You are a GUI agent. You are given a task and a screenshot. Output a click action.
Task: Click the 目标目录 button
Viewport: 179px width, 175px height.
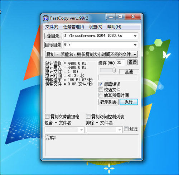coord(53,45)
